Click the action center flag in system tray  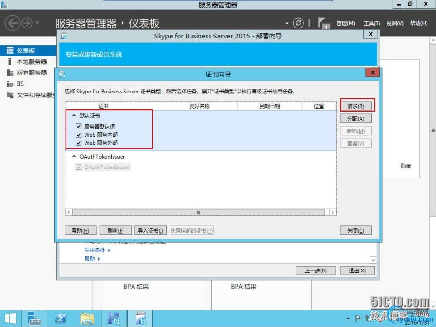coord(358,318)
